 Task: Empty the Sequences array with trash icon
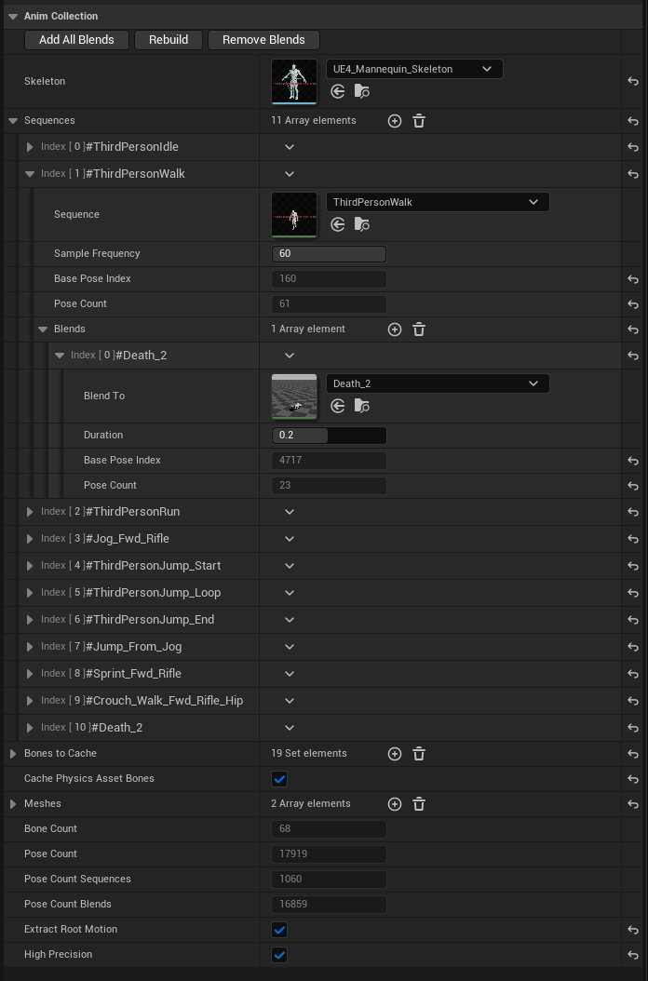click(419, 120)
